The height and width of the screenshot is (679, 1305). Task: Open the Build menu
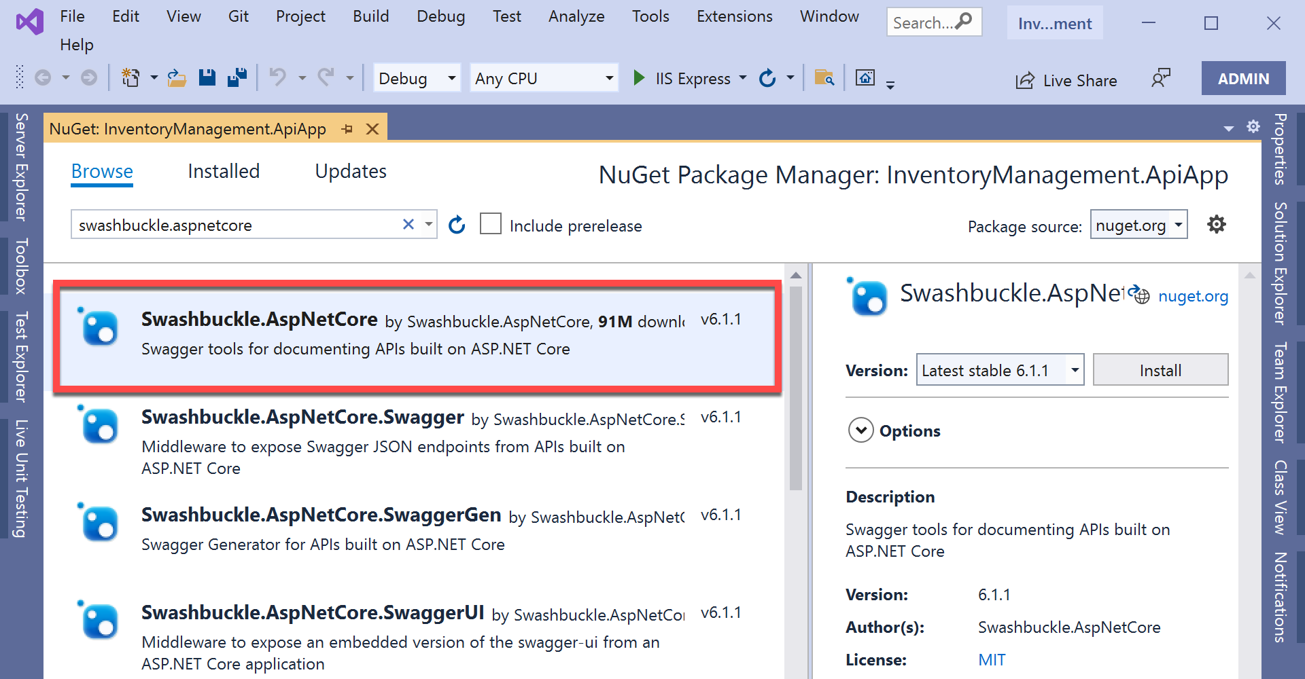click(x=370, y=16)
